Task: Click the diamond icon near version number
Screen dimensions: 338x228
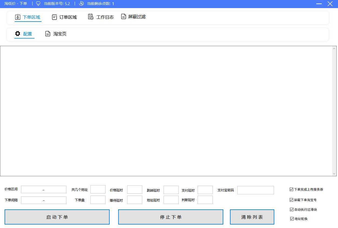Action: click(38, 4)
